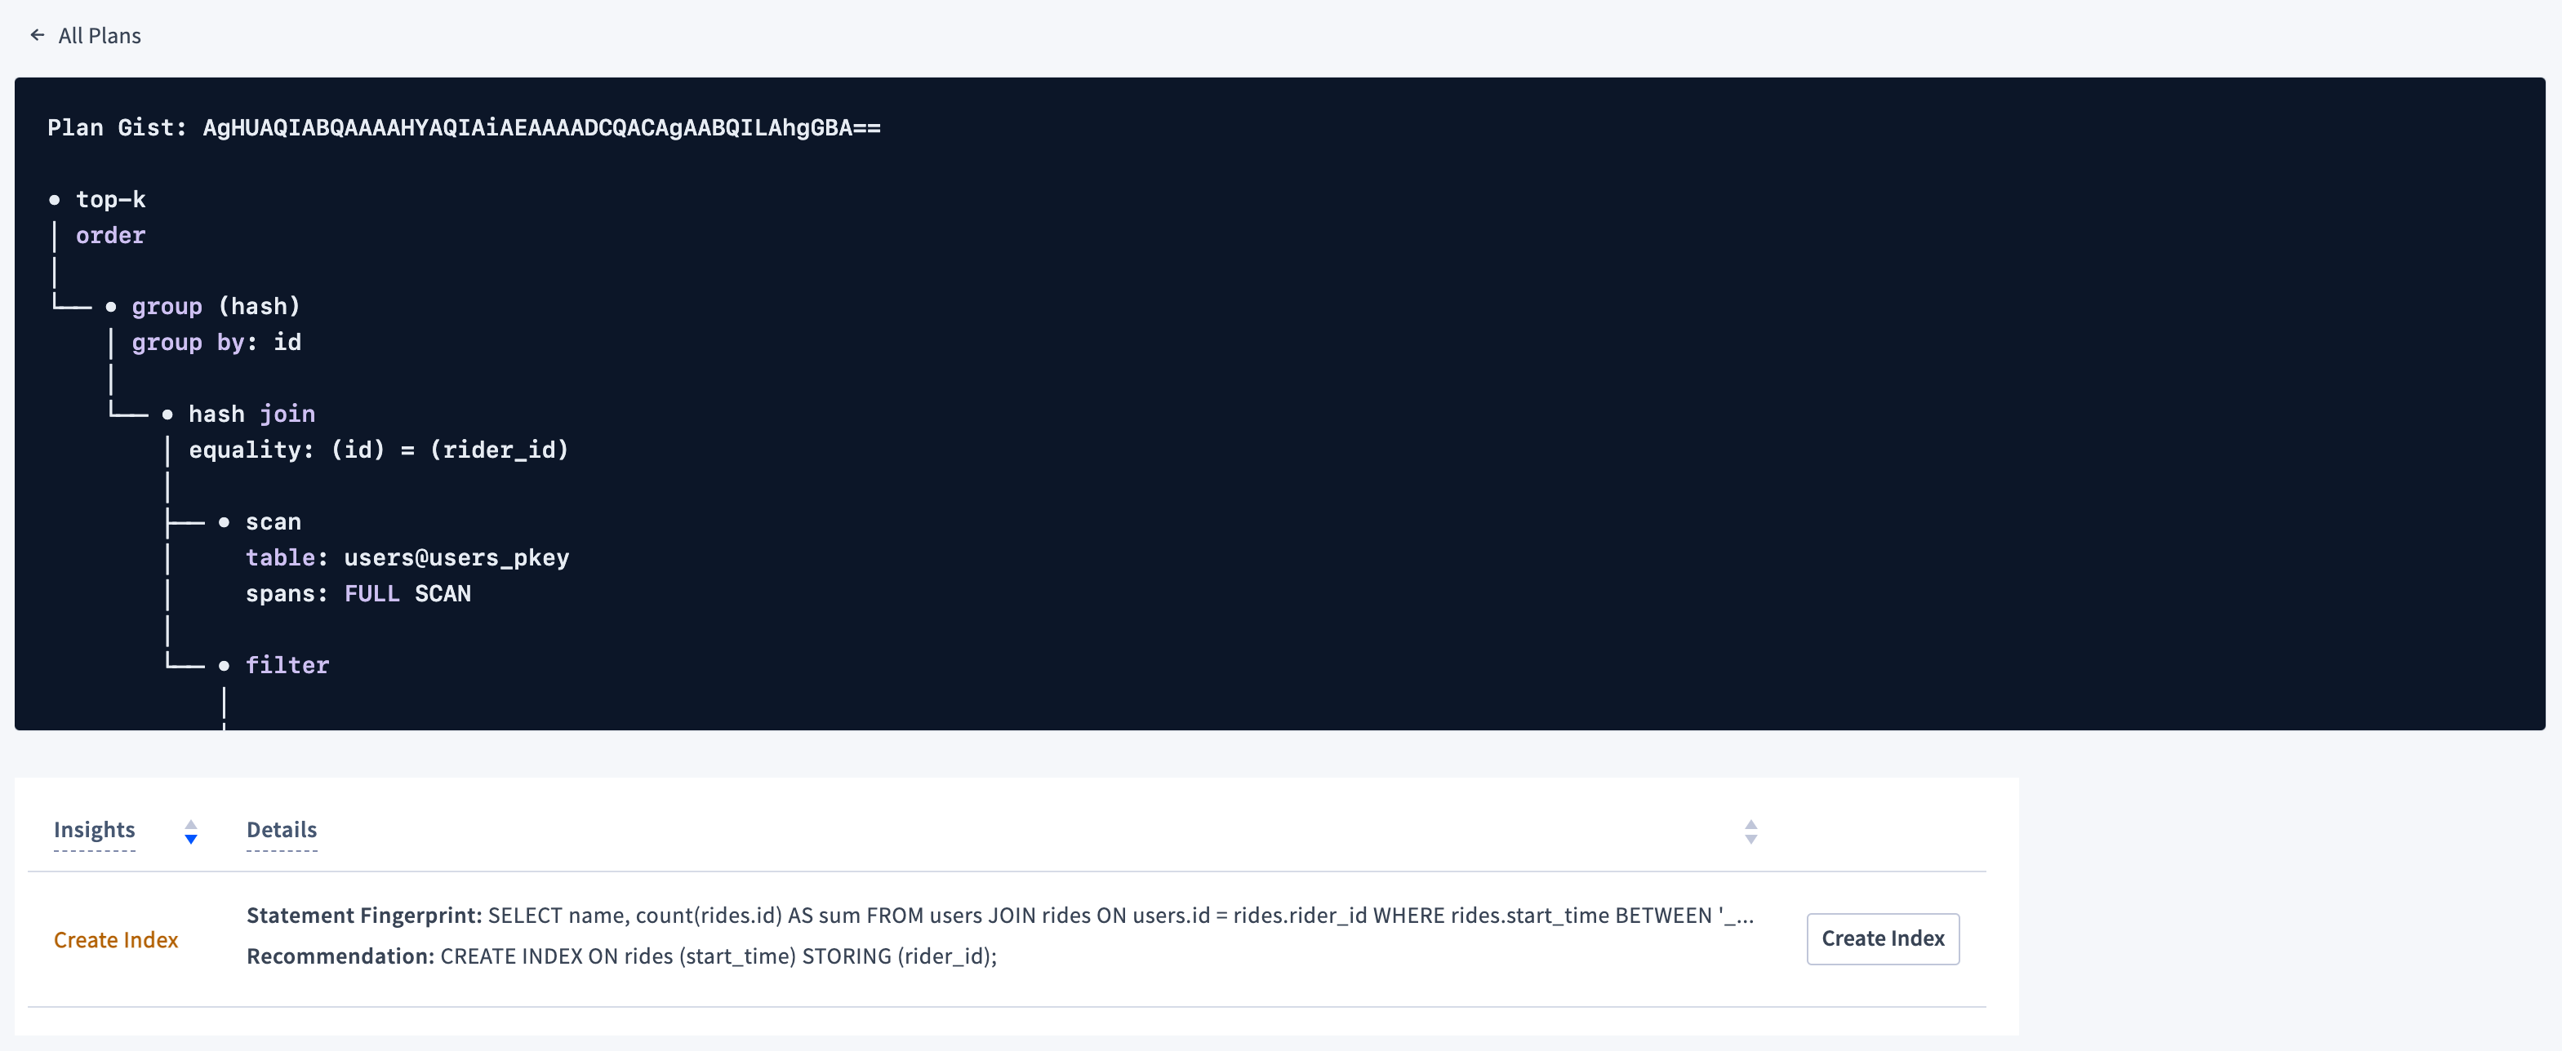Click the filter plan node
Screen dimensions: 2562x1051
click(287, 665)
